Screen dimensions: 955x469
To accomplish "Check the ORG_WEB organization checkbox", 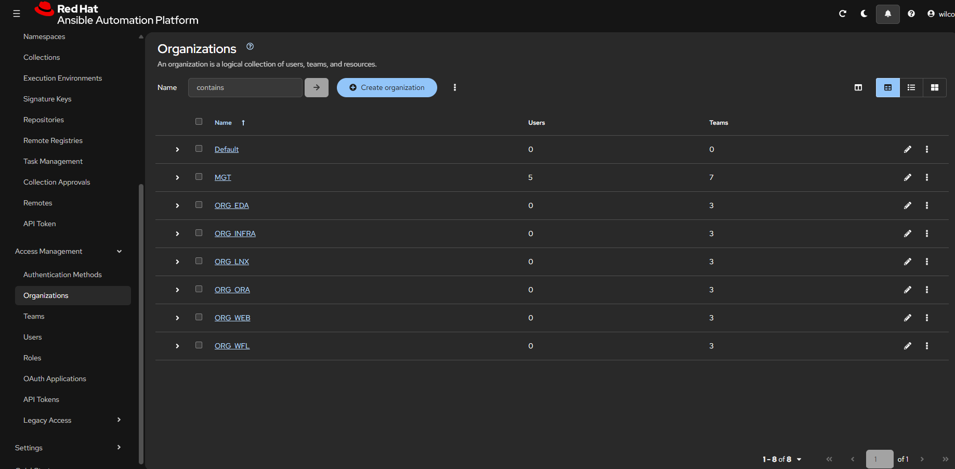I will coord(199,317).
